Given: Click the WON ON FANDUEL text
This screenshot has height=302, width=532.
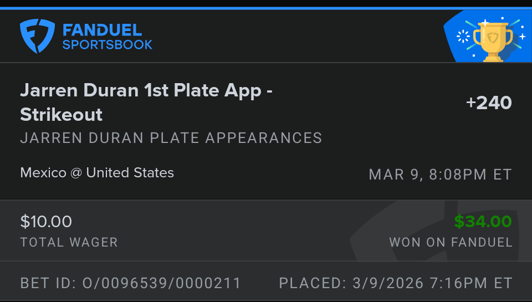Looking at the screenshot, I should 451,242.
